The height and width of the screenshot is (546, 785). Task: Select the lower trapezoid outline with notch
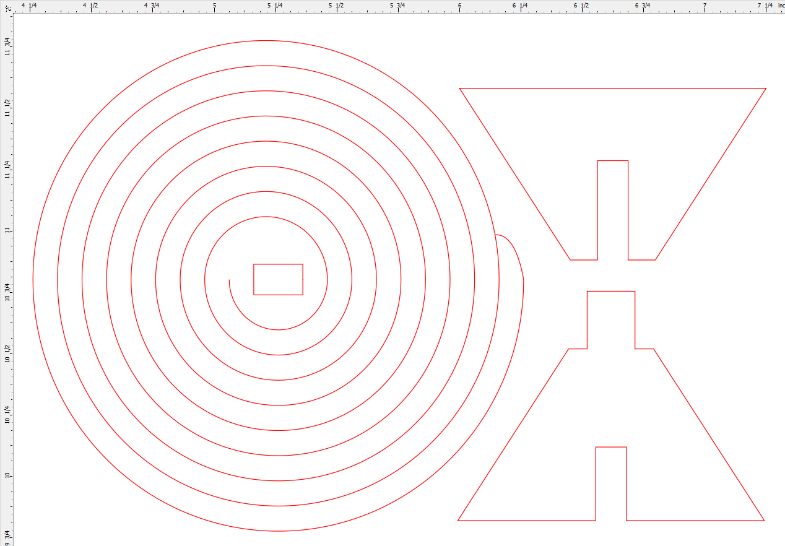611,405
